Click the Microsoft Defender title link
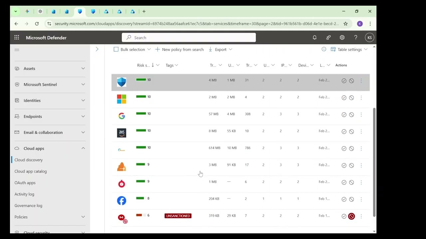Screen dimensions: 426x239 (46, 38)
